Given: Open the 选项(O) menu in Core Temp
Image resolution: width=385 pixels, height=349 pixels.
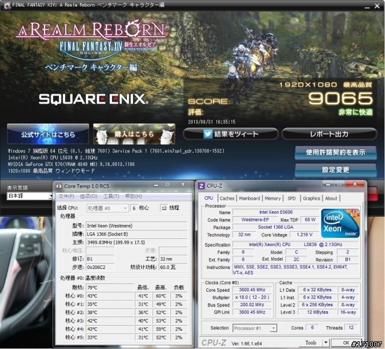Looking at the screenshot, I should (x=88, y=196).
